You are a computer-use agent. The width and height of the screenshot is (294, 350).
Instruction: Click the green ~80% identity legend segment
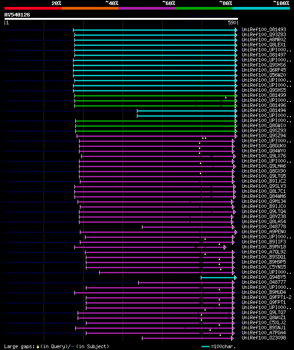pos(204,8)
